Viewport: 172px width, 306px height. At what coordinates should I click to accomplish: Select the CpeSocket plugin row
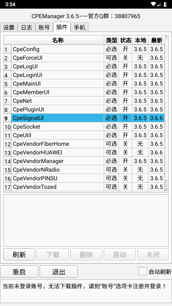(x=84, y=127)
